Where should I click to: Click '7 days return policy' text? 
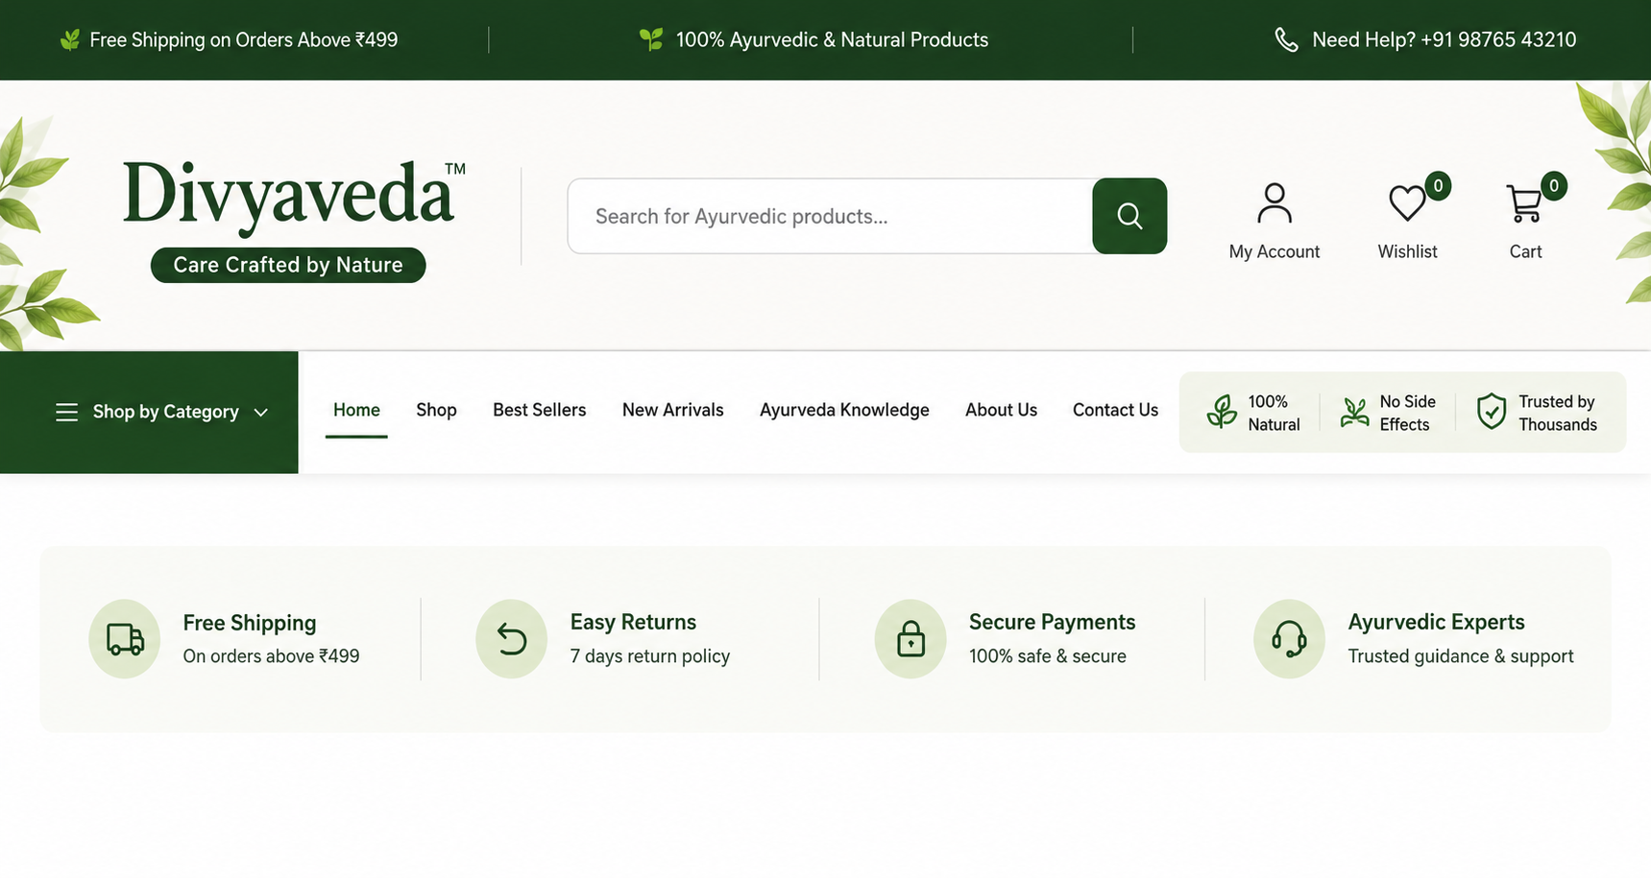(650, 656)
